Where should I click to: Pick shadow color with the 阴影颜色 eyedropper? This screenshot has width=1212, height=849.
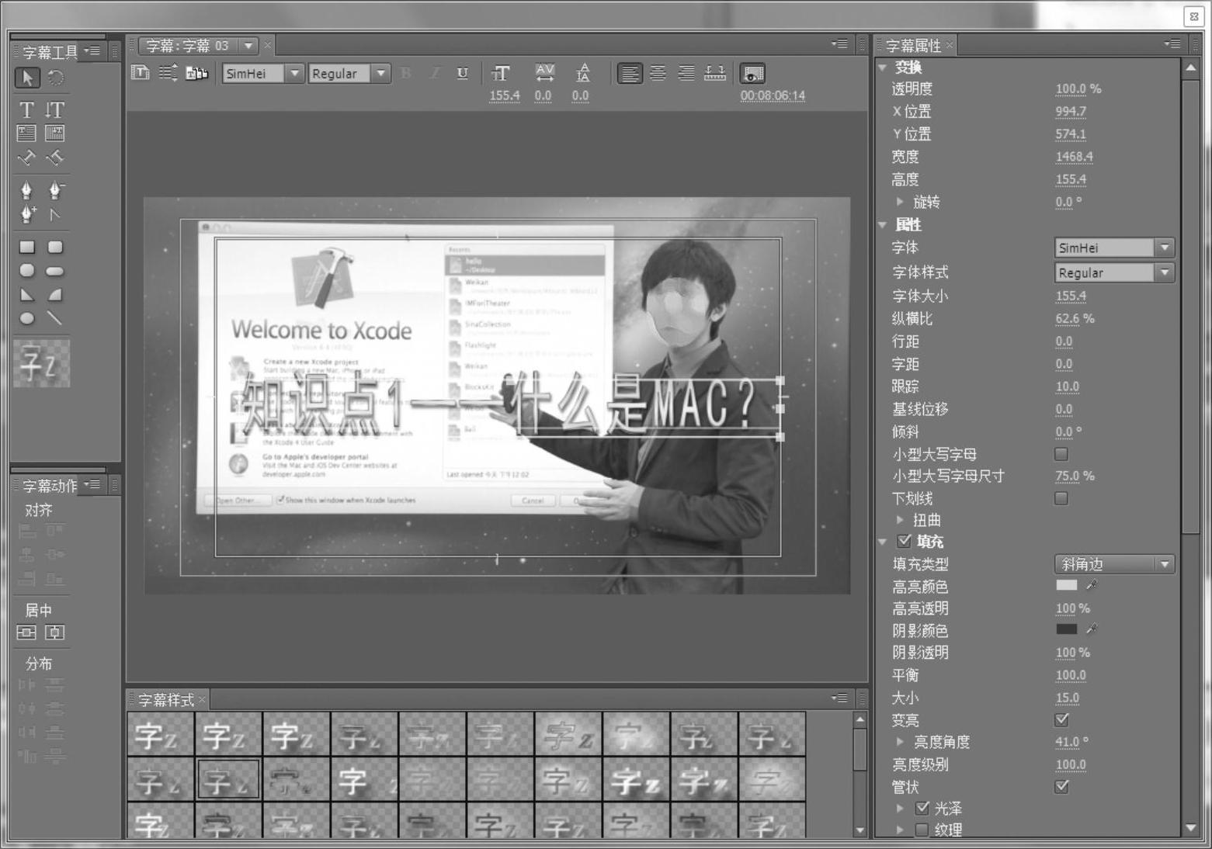pyautogui.click(x=1092, y=629)
